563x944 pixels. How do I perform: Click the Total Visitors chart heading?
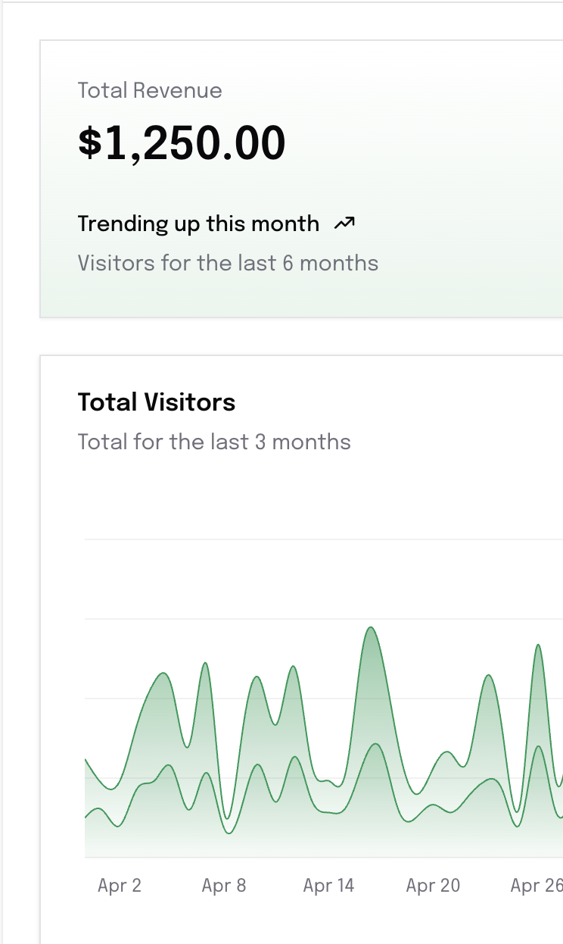click(157, 402)
